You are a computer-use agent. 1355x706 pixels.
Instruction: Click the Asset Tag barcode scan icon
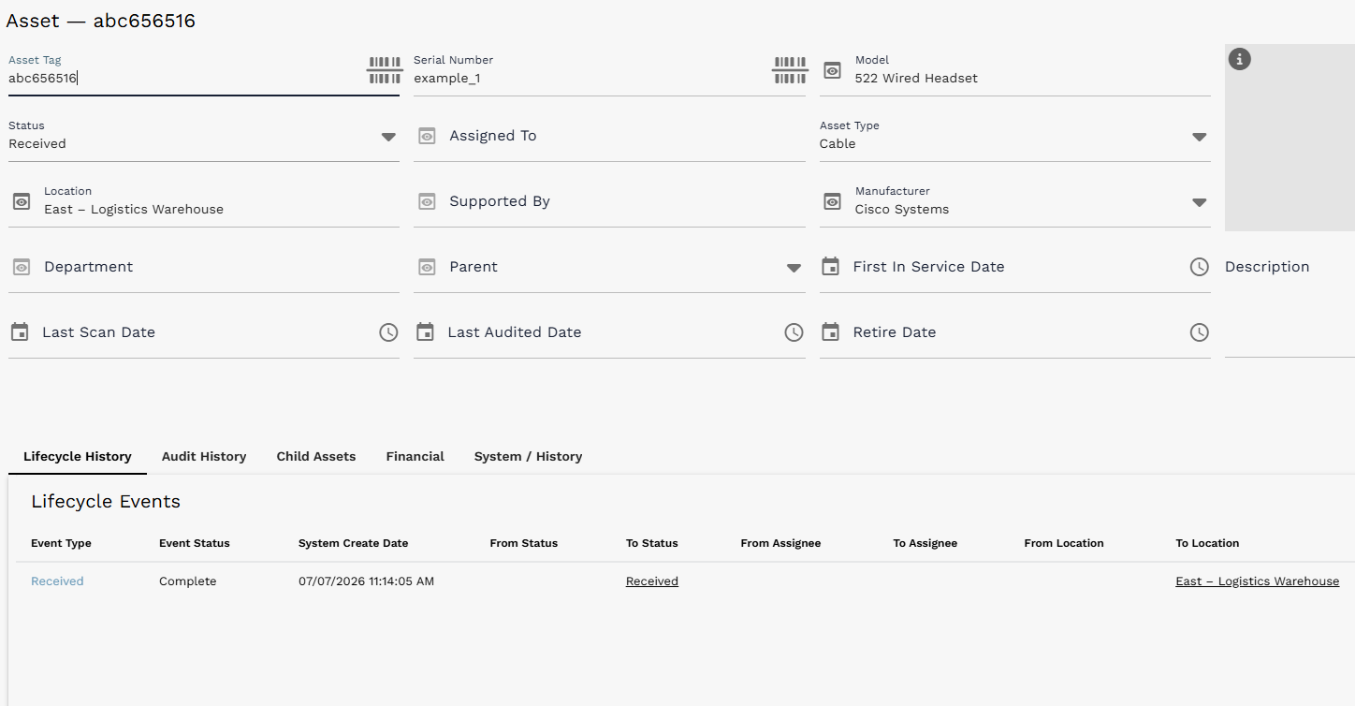(x=385, y=70)
